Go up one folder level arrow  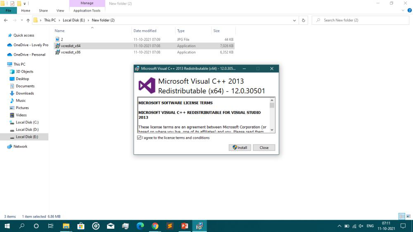28,20
